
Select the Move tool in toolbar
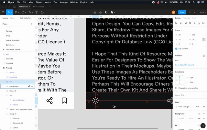click(9, 12)
